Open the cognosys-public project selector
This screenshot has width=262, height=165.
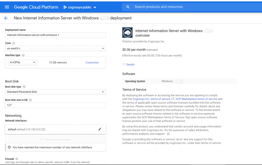(x=80, y=7)
